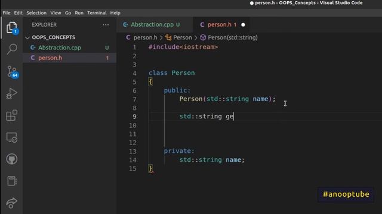Click line number 13 in the gutter
This screenshot has width=382, height=214.
click(133, 151)
